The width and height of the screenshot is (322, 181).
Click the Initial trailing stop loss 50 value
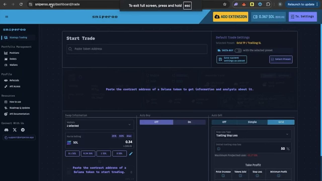pos(283,149)
